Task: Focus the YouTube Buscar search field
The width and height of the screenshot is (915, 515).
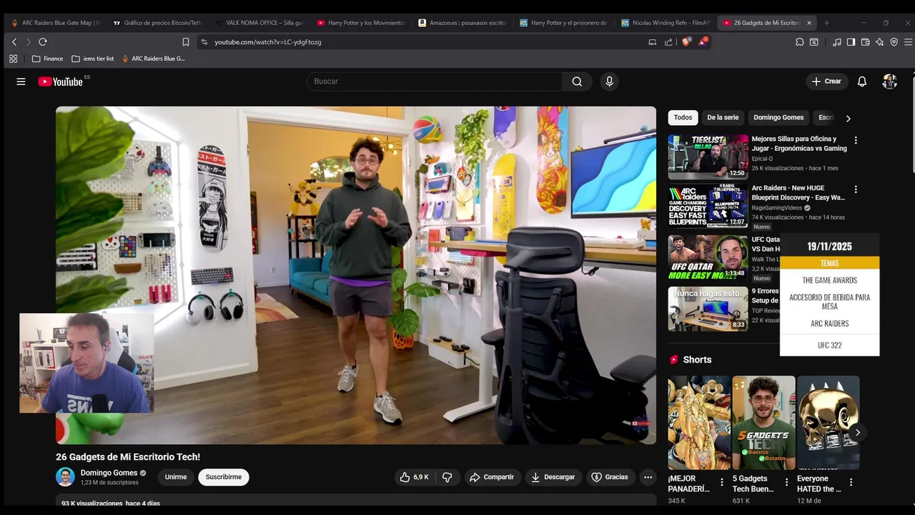Action: click(x=434, y=82)
